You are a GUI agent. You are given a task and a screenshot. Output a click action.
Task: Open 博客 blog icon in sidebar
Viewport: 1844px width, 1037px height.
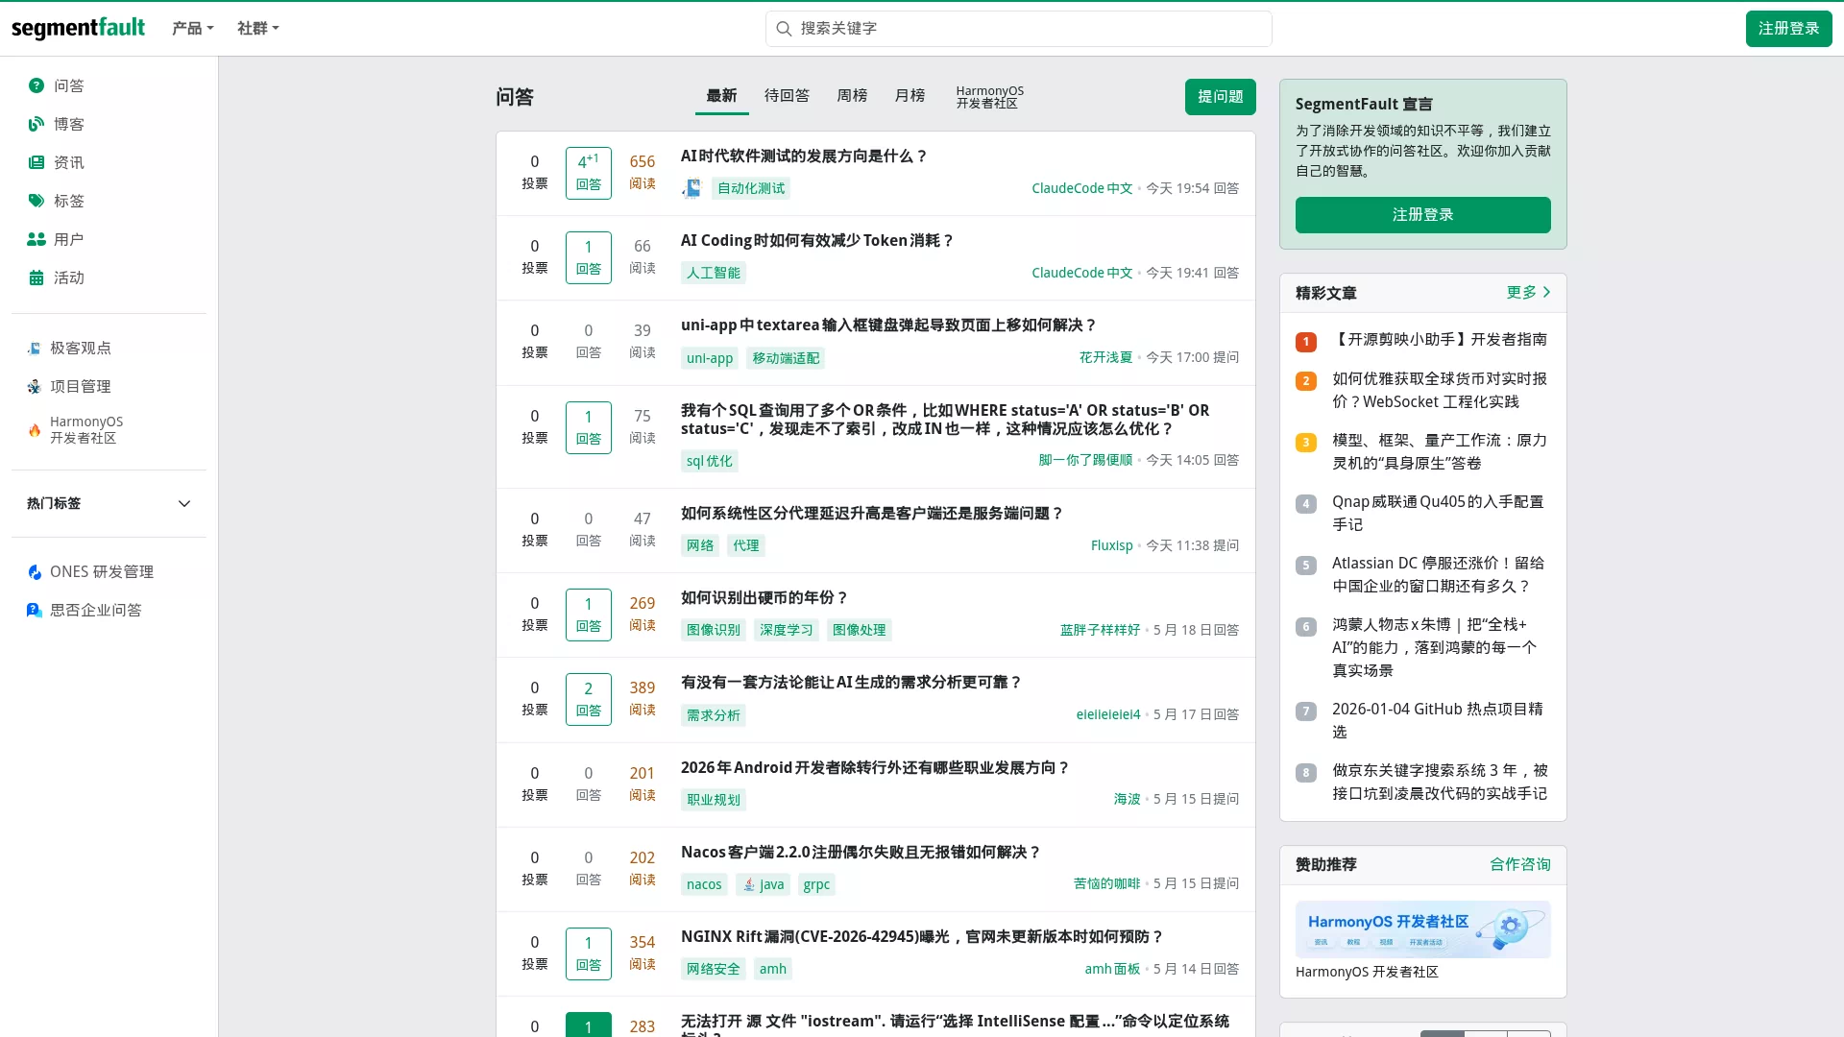(36, 124)
